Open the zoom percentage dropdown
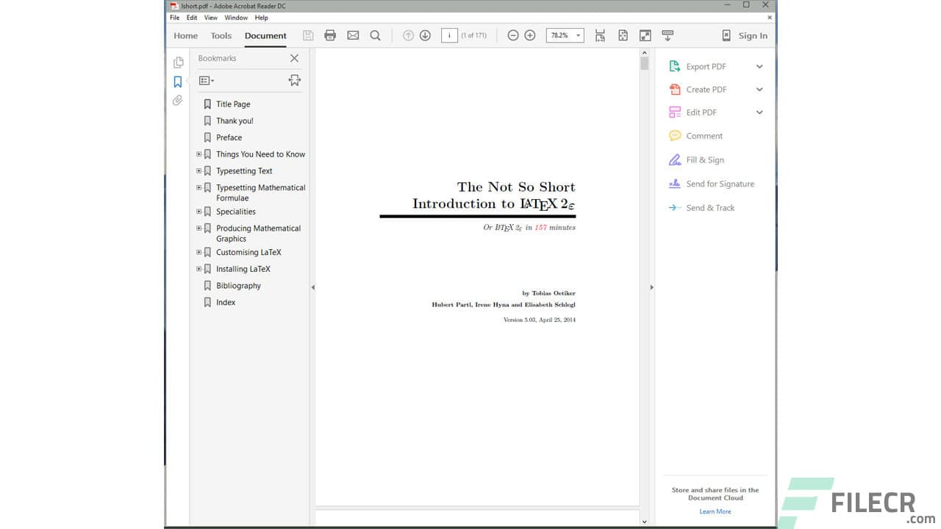941x529 pixels. tap(578, 35)
